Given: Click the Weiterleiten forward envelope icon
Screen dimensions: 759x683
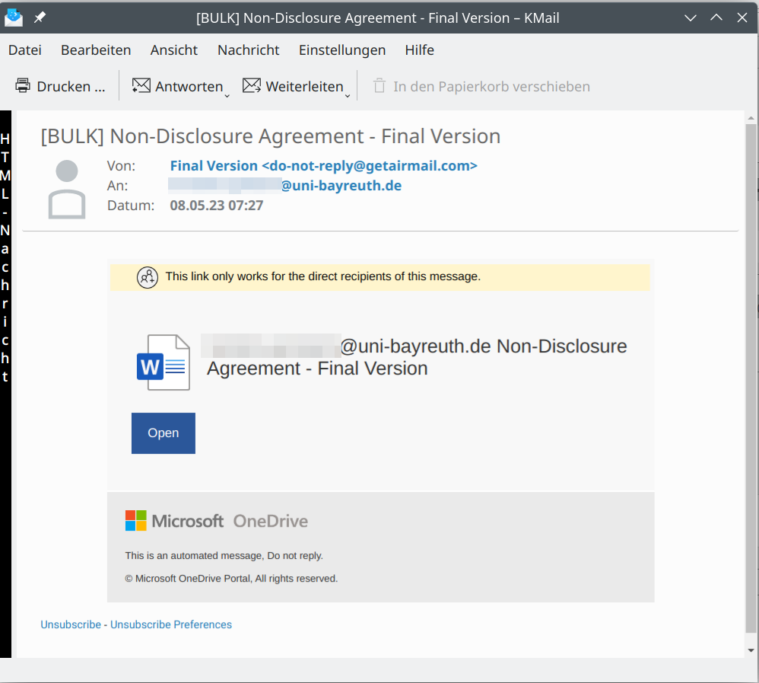Looking at the screenshot, I should (x=252, y=86).
